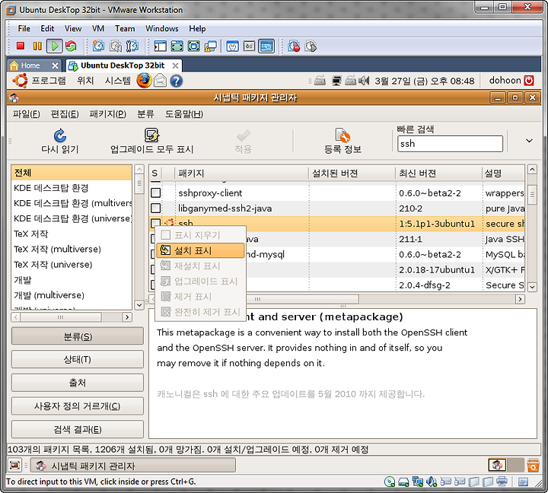The height and width of the screenshot is (493, 548).
Task: Click the 출처 filter button
Action: [x=77, y=383]
